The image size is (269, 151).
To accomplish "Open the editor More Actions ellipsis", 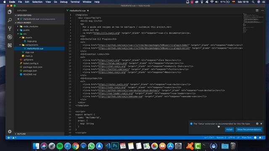I will pyautogui.click(x=262, y=10).
